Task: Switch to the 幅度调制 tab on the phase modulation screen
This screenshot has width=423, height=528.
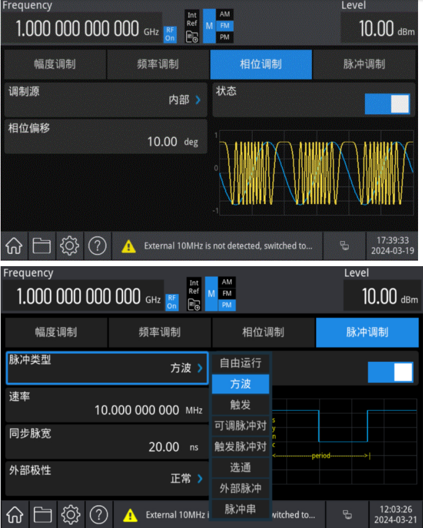Action: coord(54,64)
